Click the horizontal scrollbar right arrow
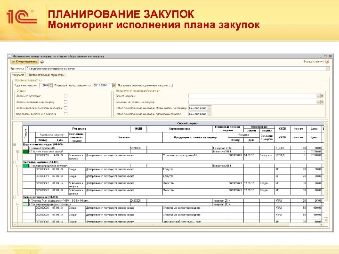The width and height of the screenshot is (339, 254). tap(322, 225)
